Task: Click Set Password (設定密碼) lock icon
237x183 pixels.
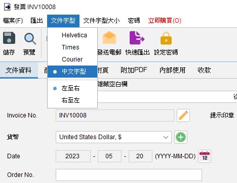Action: (166, 38)
